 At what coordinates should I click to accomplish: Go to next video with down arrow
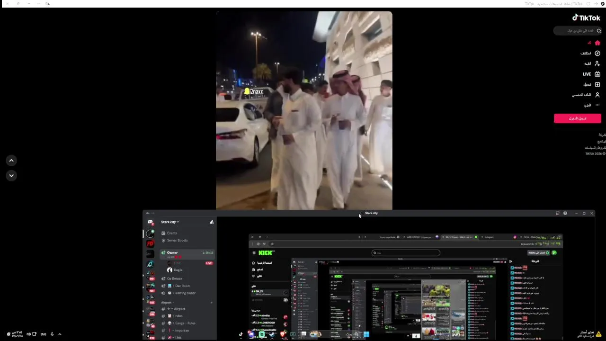(x=11, y=176)
